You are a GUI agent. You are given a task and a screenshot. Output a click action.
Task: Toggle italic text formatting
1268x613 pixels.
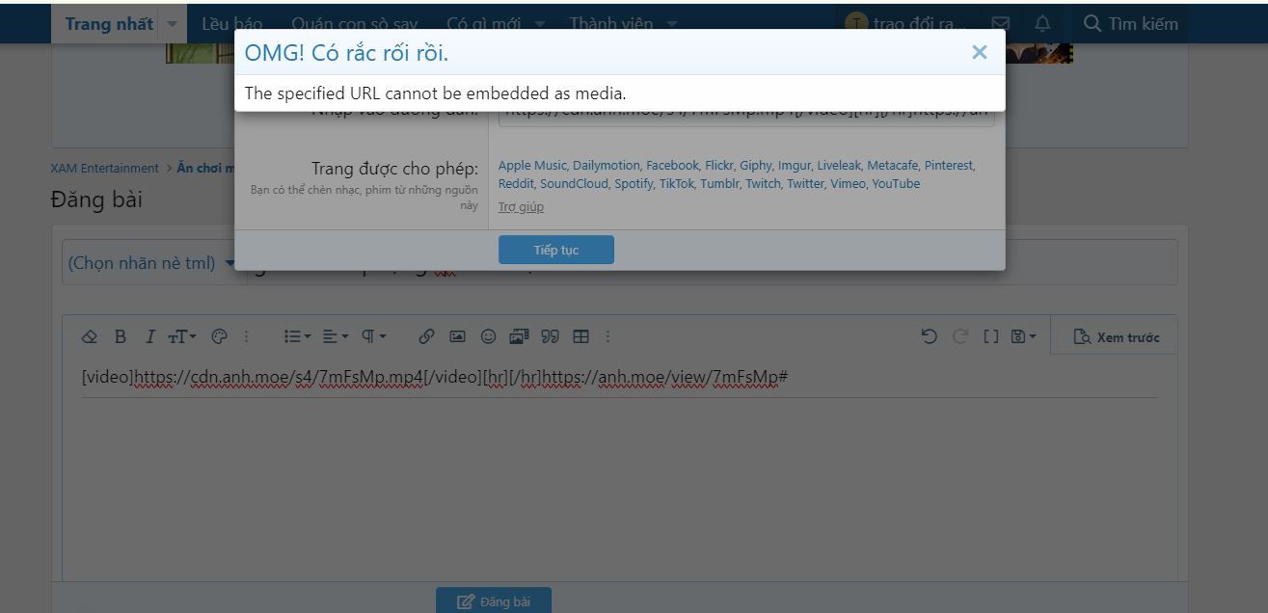pyautogui.click(x=149, y=336)
